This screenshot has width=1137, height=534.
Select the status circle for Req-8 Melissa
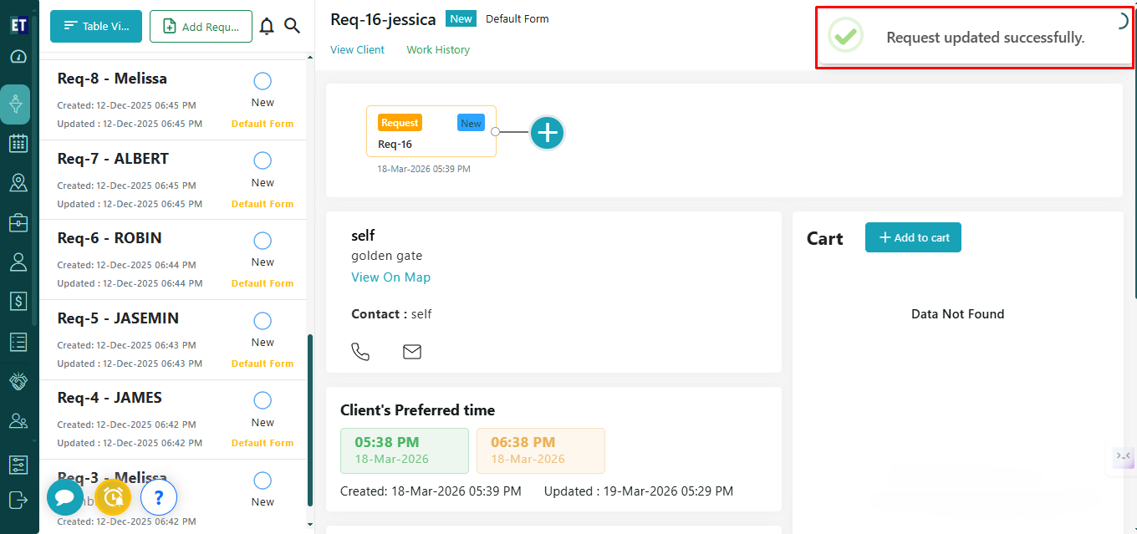[x=263, y=81]
